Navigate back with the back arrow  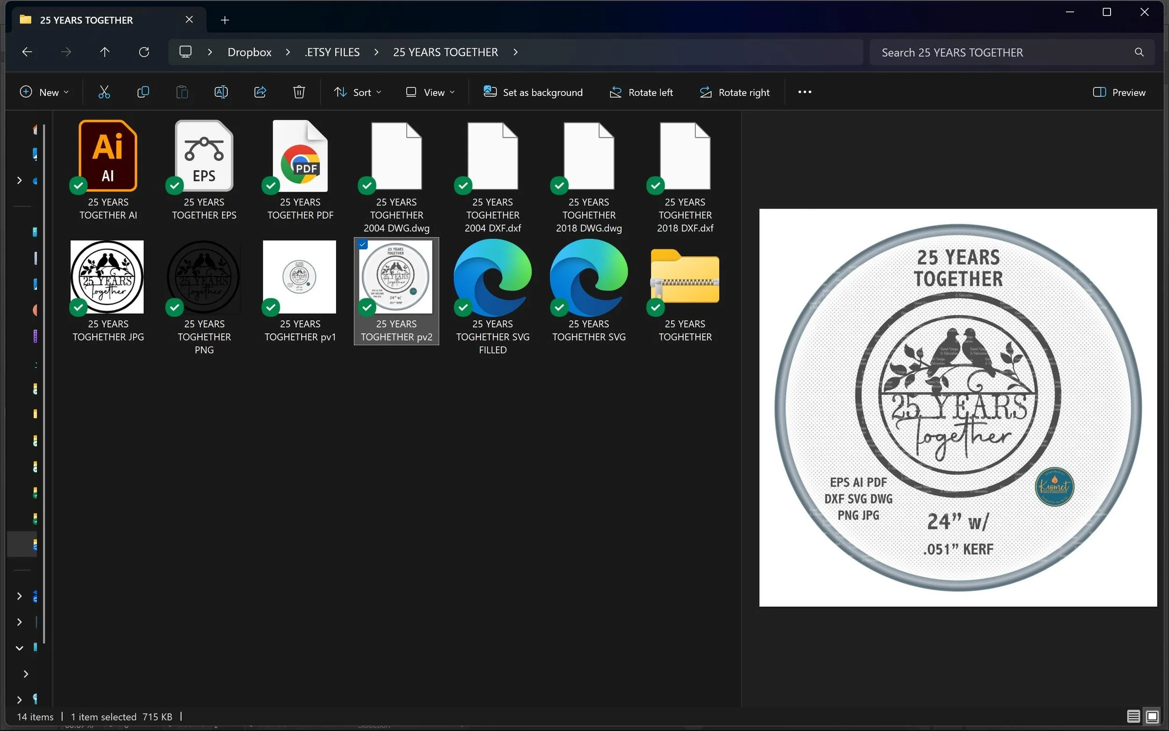(27, 52)
